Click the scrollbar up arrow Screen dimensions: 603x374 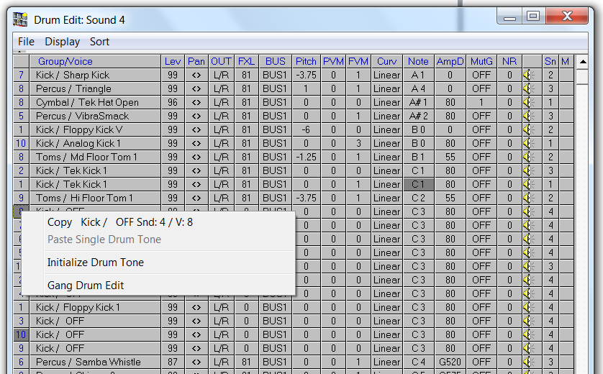point(584,62)
